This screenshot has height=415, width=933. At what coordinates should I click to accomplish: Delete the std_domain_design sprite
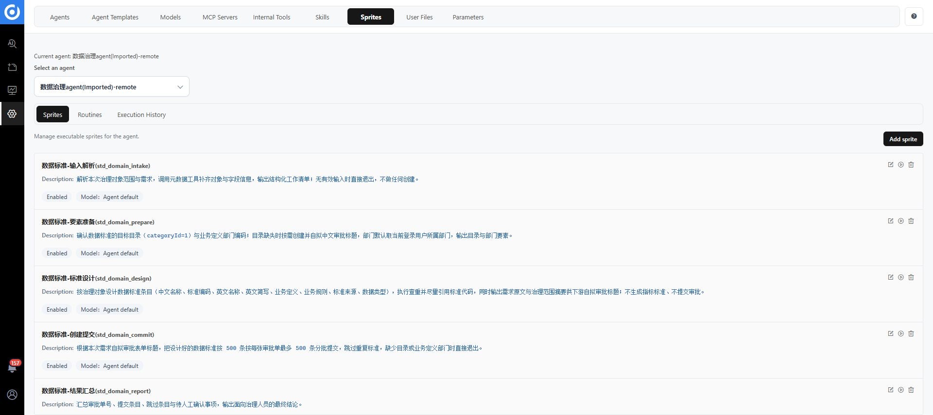[x=911, y=277]
